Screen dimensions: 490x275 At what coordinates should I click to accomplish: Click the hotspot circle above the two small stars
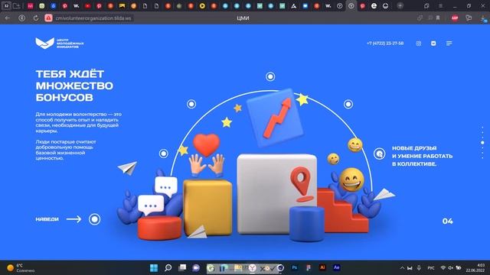tap(191, 104)
